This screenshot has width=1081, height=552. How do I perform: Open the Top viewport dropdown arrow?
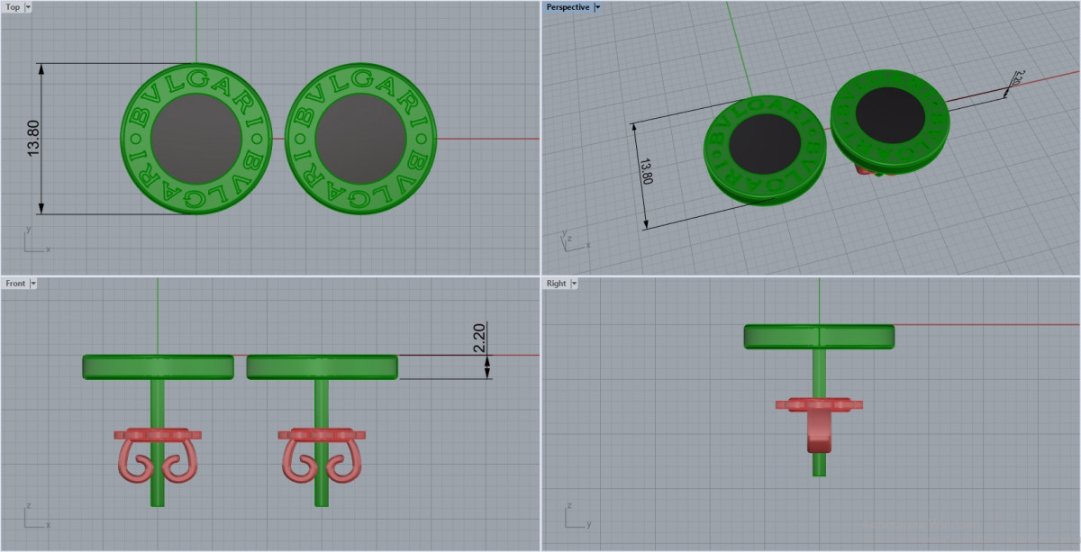tap(28, 7)
